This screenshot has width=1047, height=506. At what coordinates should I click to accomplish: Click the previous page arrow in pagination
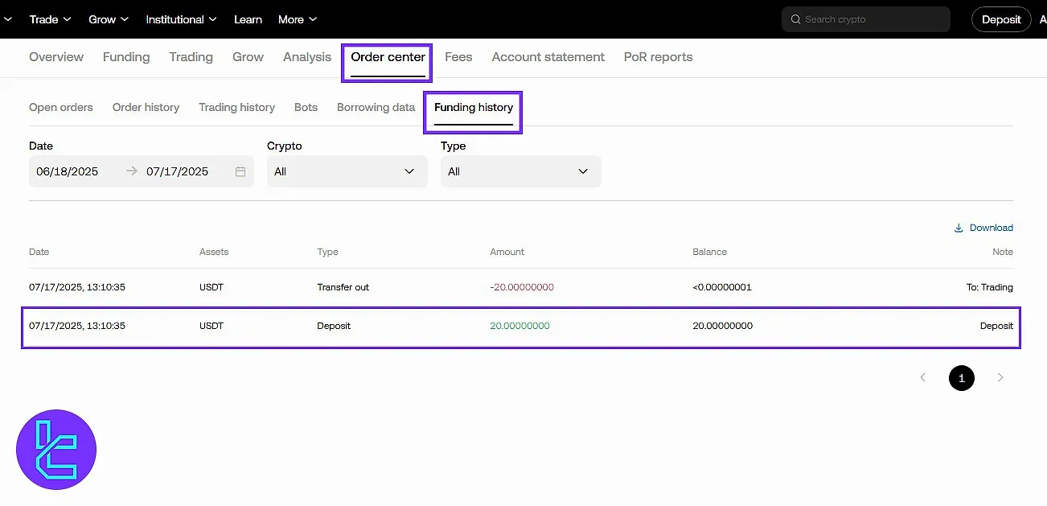tap(922, 377)
